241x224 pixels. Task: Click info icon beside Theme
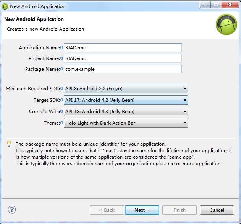(x=61, y=123)
